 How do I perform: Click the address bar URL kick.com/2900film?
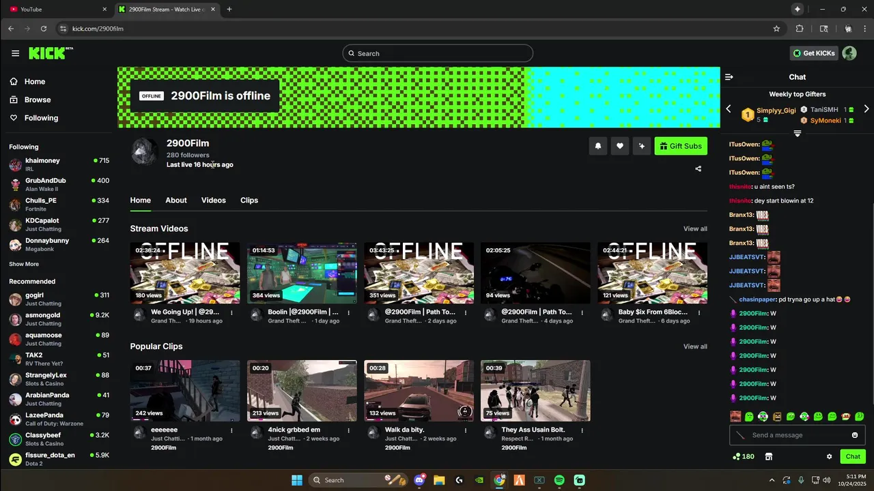[98, 29]
